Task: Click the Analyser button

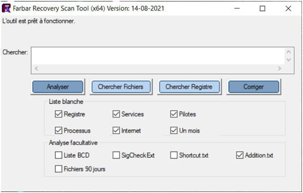Action: (58, 87)
